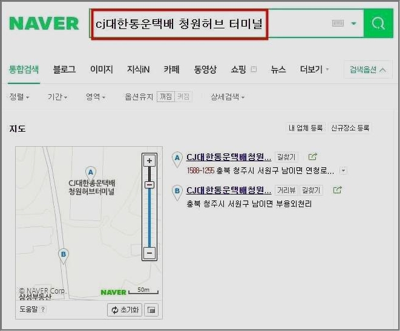Expand the 더보기 dropdown
The height and width of the screenshot is (331, 400).
click(314, 69)
